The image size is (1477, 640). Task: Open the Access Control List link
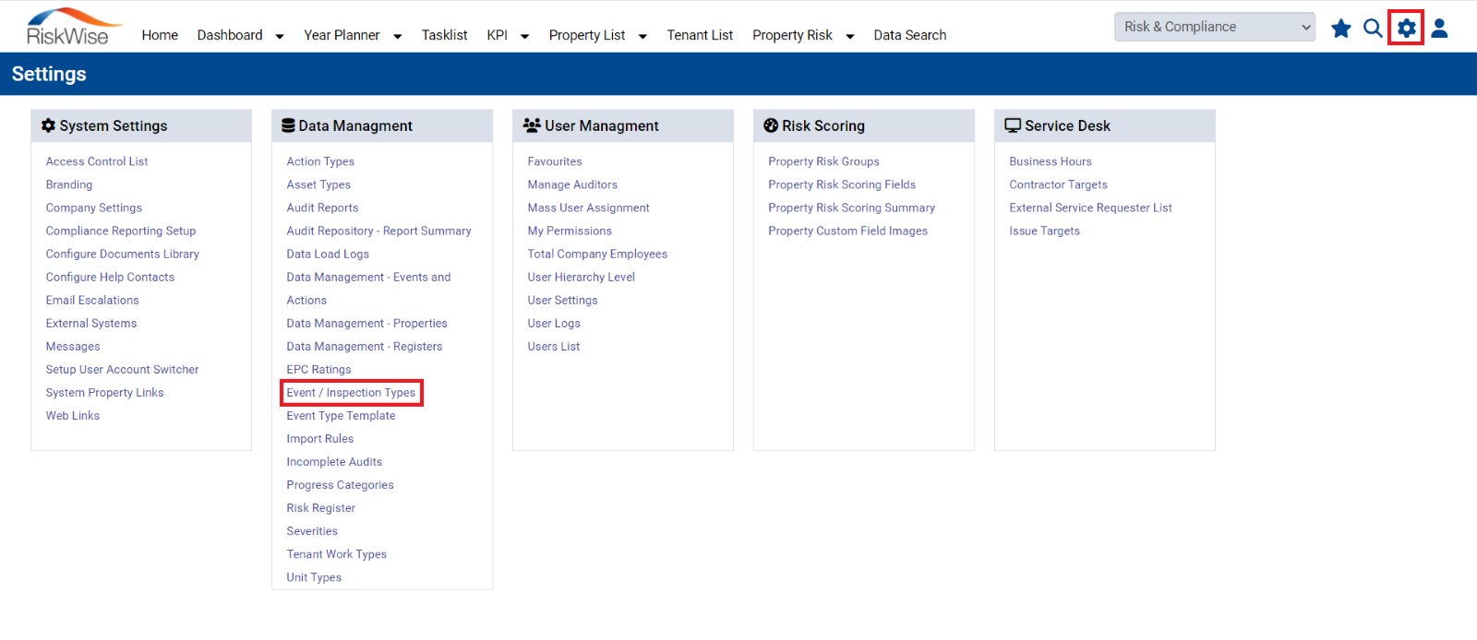(97, 161)
